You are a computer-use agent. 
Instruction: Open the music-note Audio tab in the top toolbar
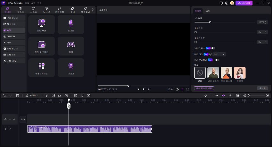(x=46, y=10)
